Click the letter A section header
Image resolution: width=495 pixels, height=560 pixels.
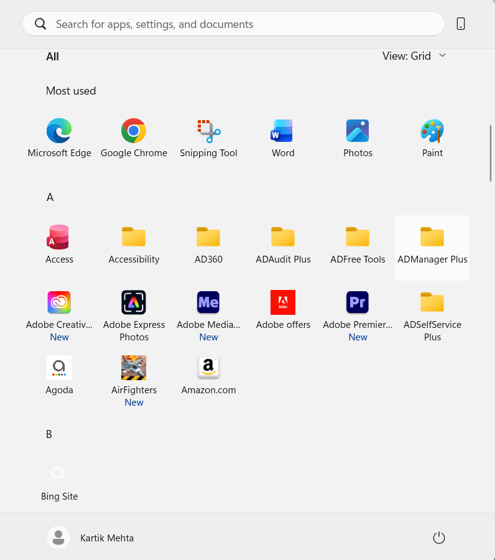coord(50,197)
